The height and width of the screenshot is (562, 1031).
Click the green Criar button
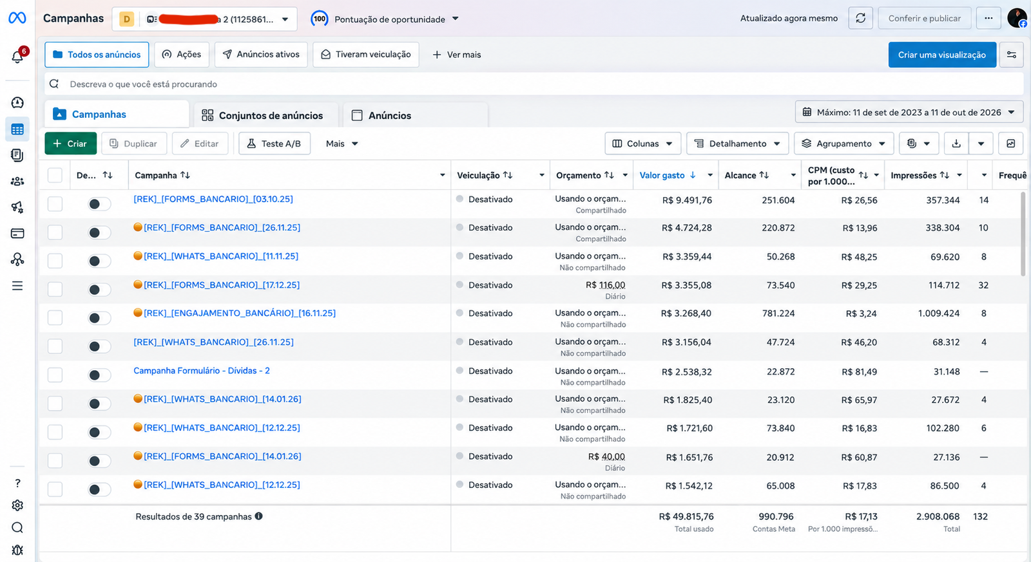pos(71,144)
